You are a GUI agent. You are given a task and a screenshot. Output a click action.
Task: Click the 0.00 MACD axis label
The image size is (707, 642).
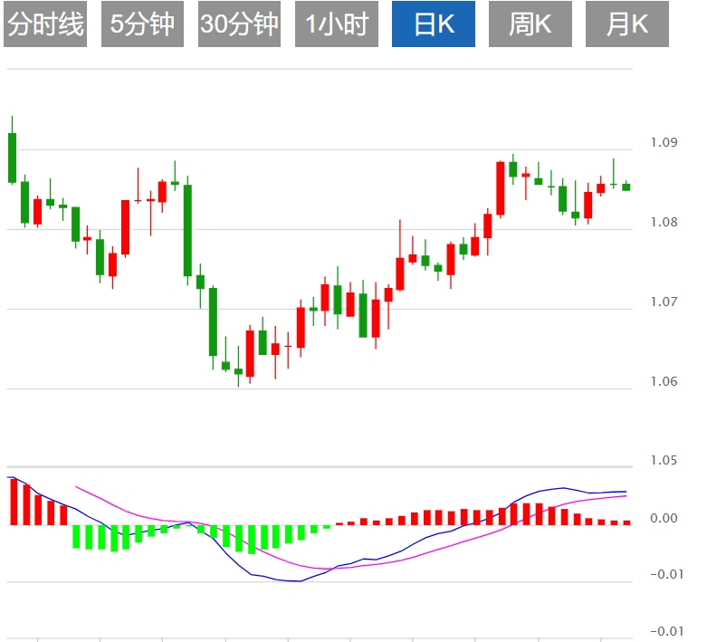click(x=664, y=519)
